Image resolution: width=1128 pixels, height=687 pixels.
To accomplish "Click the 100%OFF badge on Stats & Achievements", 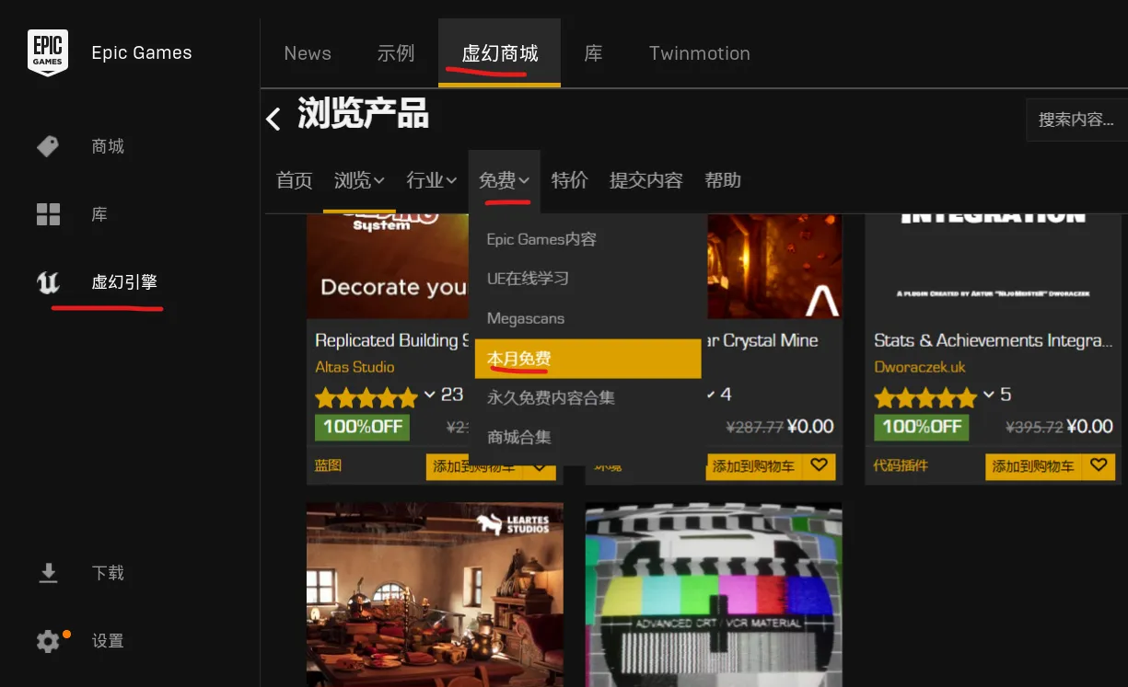I will [x=922, y=427].
